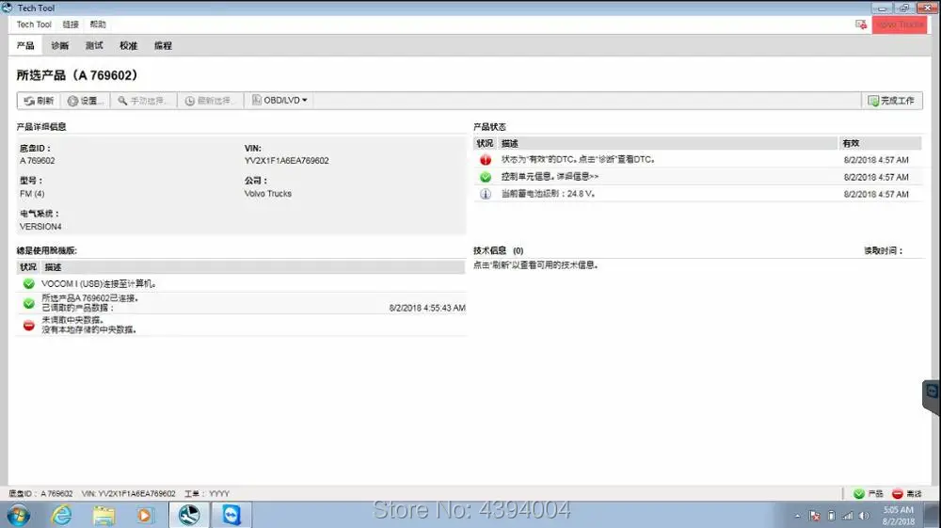The image size is (941, 528).
Task: Open the 设置 settings button
Action: pyautogui.click(x=86, y=101)
